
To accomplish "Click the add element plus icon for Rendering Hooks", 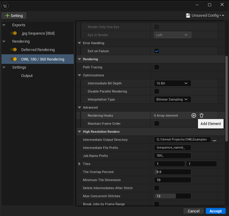I will 194,115.
